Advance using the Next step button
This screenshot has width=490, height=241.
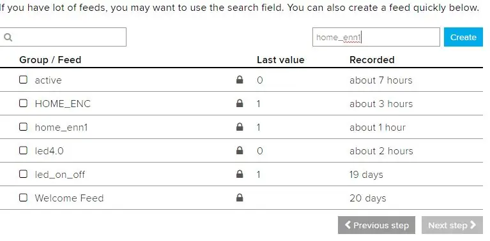point(452,225)
